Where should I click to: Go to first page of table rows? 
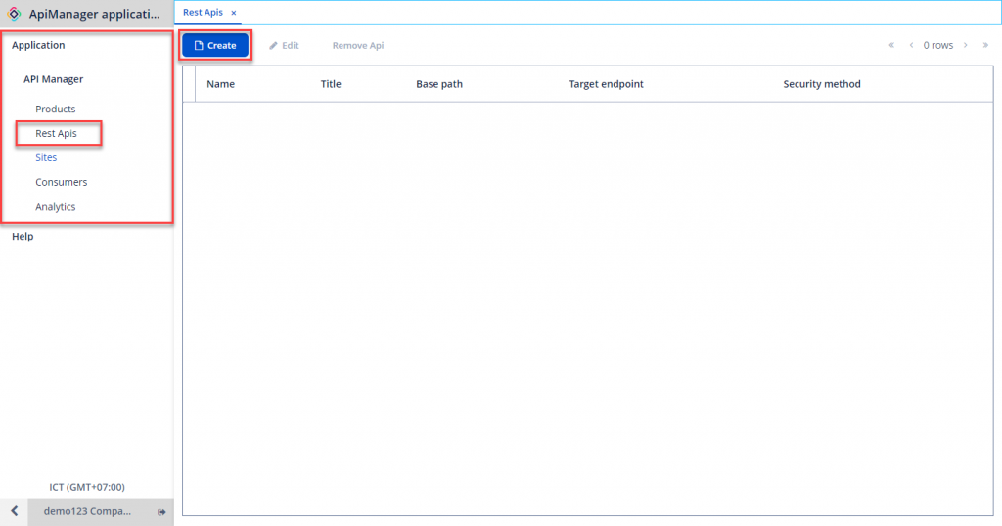pos(891,45)
